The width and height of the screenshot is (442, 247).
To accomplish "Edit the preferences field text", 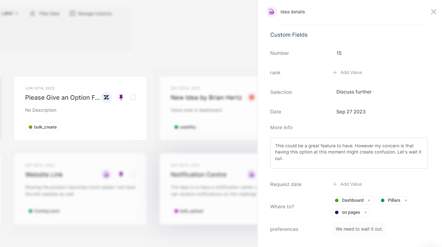I will pyautogui.click(x=359, y=229).
